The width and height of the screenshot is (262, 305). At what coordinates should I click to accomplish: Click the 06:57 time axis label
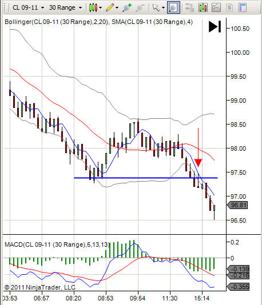point(41,298)
